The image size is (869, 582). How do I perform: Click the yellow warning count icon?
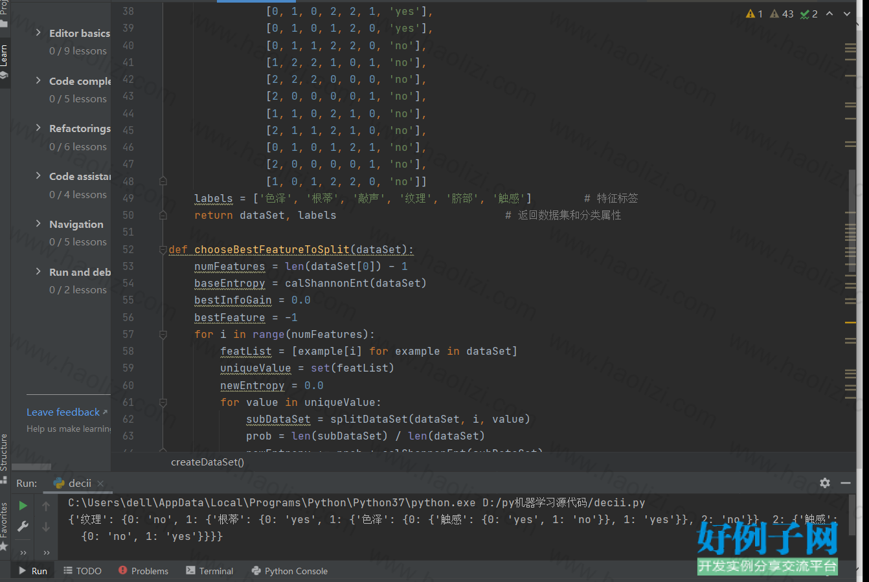751,14
